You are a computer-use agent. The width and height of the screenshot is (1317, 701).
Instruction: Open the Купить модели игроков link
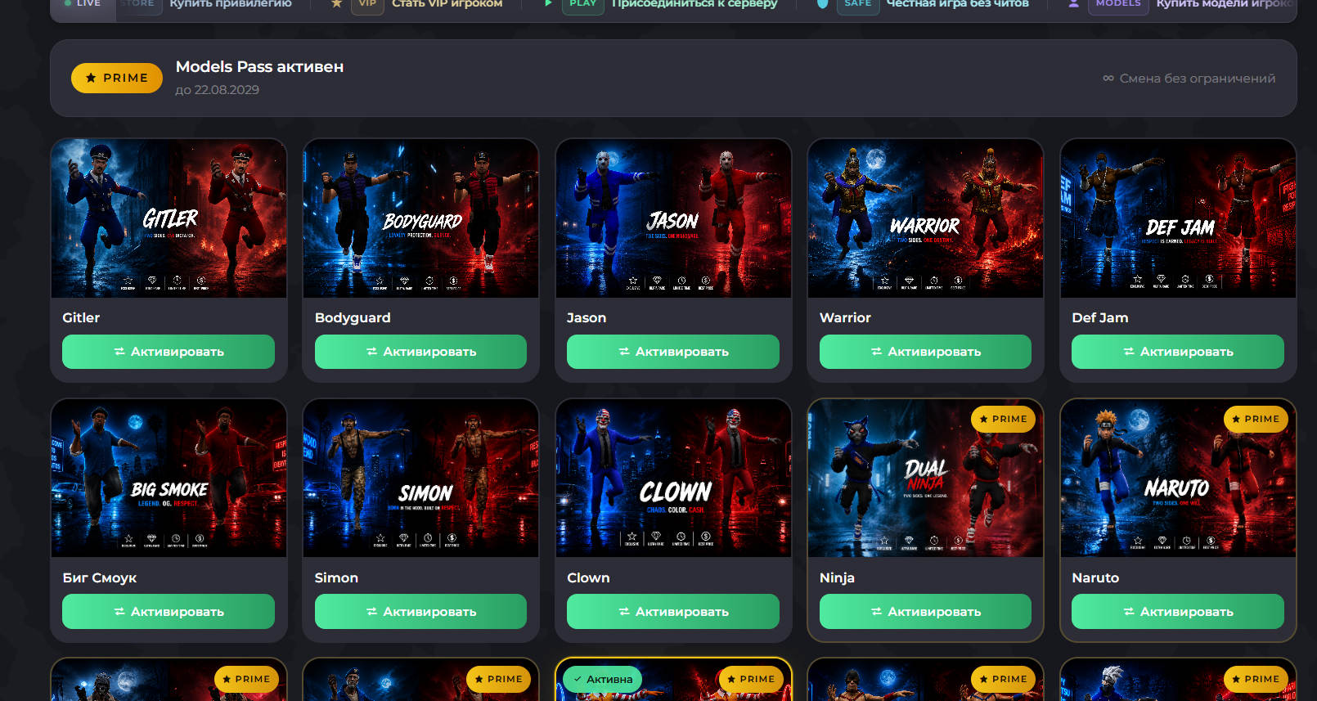1225,4
